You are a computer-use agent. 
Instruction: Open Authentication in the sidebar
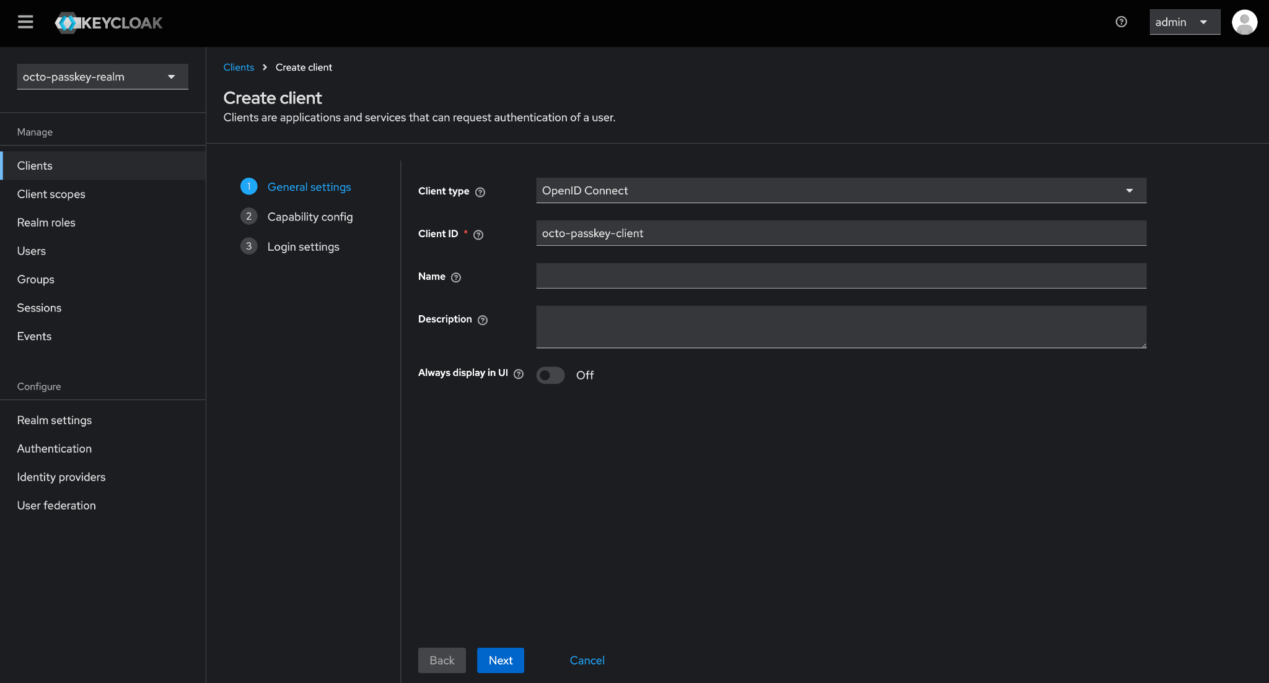tap(55, 449)
